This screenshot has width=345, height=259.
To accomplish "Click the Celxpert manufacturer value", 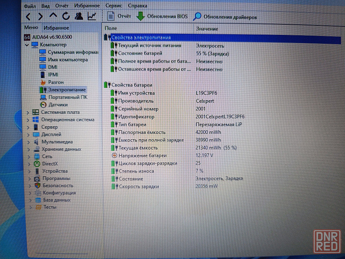I will (205, 101).
